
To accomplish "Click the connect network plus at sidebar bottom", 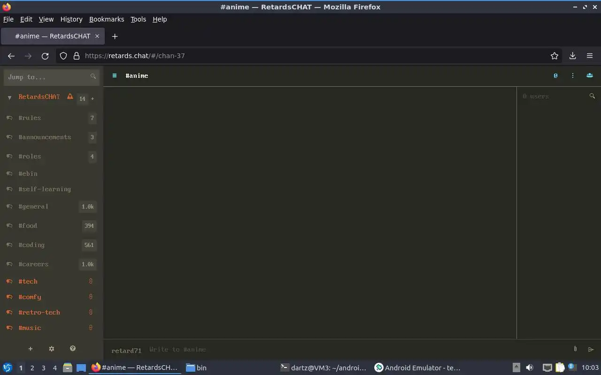I will [x=31, y=349].
